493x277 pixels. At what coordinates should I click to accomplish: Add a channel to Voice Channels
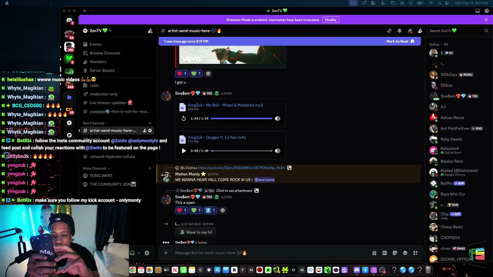coord(150,168)
